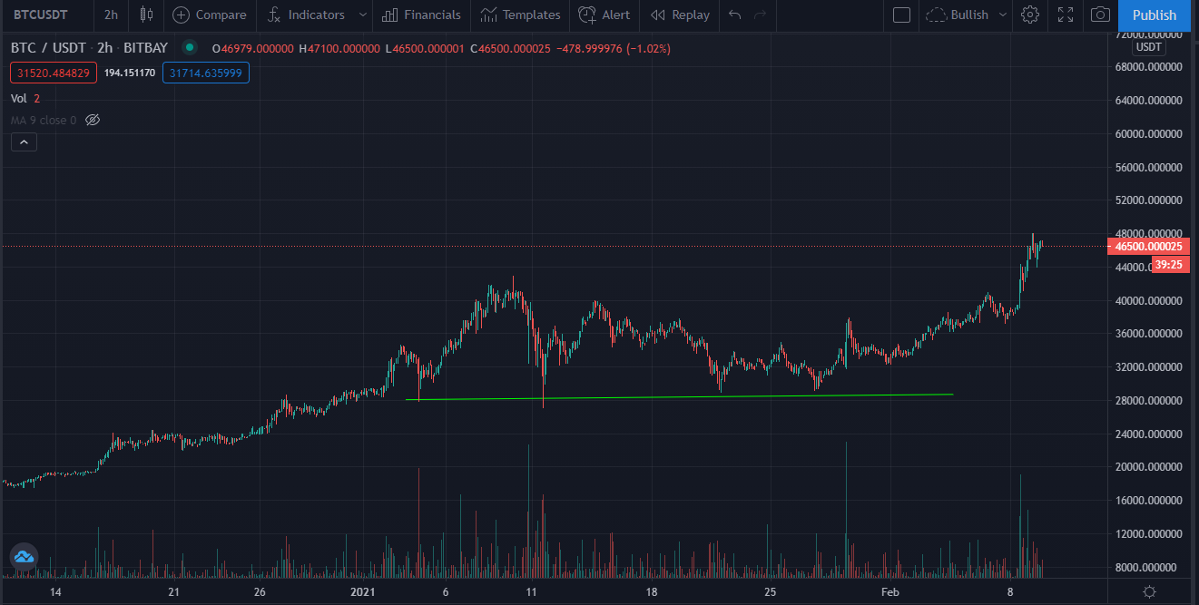
Task: Expand the Bullish layout dropdown arrow
Action: [x=1003, y=15]
